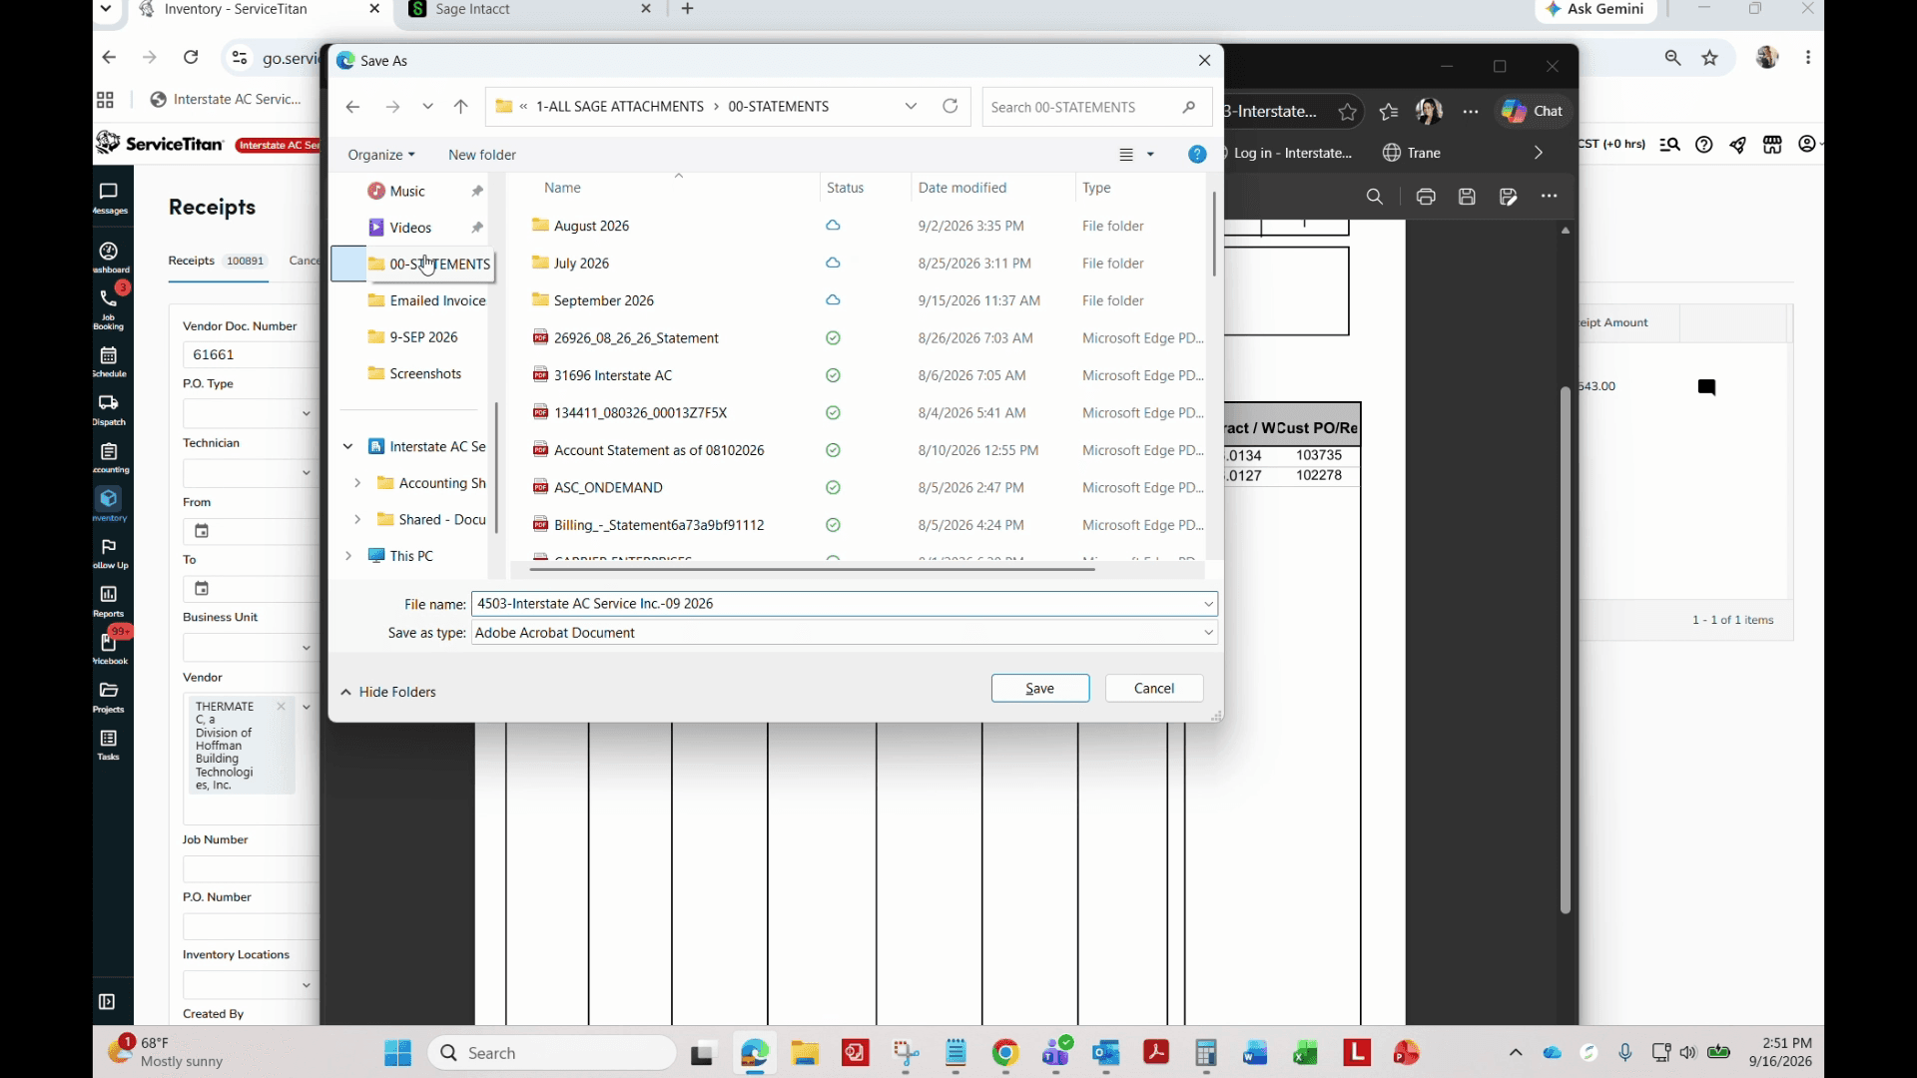The height and width of the screenshot is (1078, 1917).
Task: Select the August 2026 folder
Action: click(x=591, y=226)
